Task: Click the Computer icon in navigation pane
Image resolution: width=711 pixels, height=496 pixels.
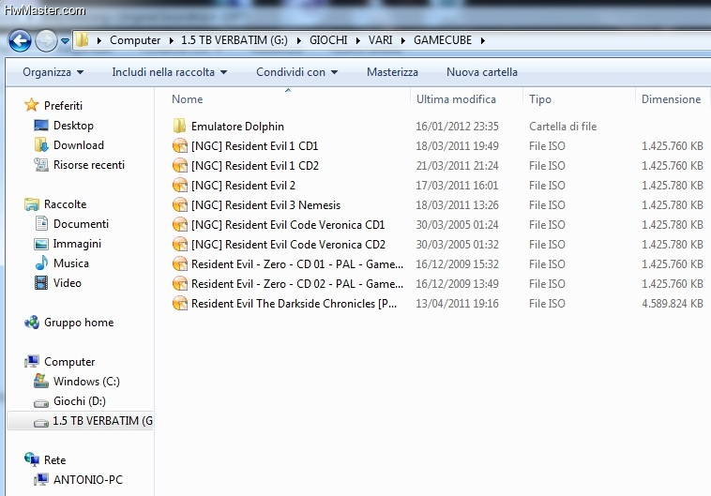Action: (x=32, y=361)
